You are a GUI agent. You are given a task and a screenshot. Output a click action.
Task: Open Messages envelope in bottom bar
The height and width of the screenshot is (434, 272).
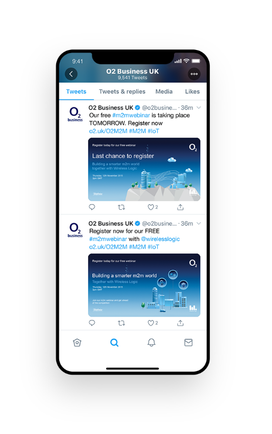click(x=188, y=342)
